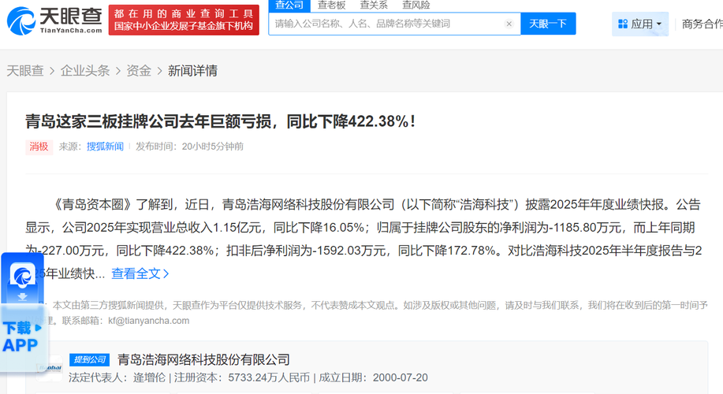Open the TianYanCha logo home link

[x=55, y=20]
